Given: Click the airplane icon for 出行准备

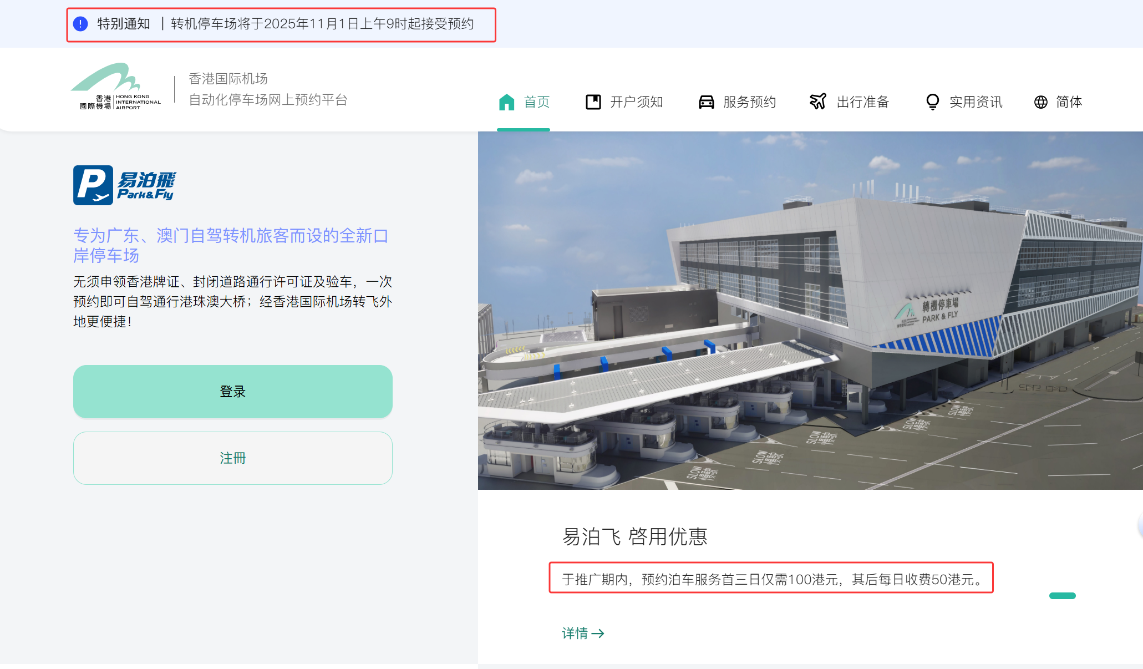Looking at the screenshot, I should [x=818, y=102].
